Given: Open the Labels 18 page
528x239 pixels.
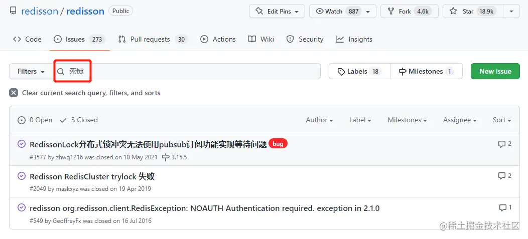Looking at the screenshot, I should (359, 71).
